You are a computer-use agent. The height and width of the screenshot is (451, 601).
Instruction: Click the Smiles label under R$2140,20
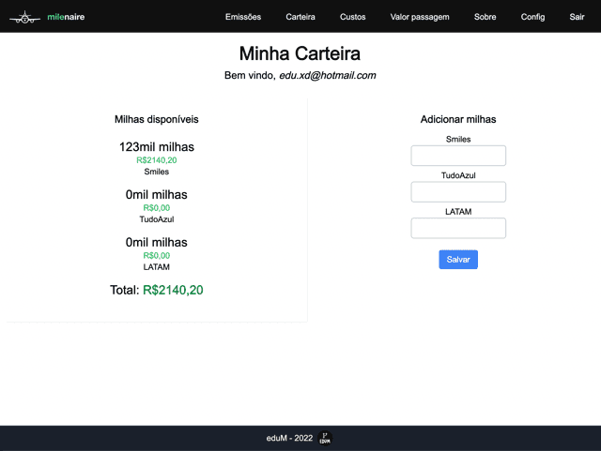point(157,172)
